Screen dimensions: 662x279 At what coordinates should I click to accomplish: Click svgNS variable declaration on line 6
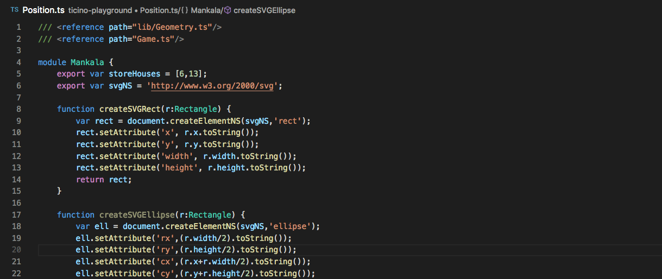[x=120, y=86]
